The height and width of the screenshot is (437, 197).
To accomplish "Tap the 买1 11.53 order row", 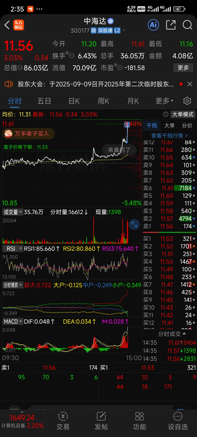I will click(x=169, y=238).
